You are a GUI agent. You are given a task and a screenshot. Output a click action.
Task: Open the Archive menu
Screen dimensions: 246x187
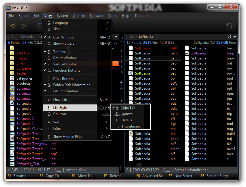point(79,16)
